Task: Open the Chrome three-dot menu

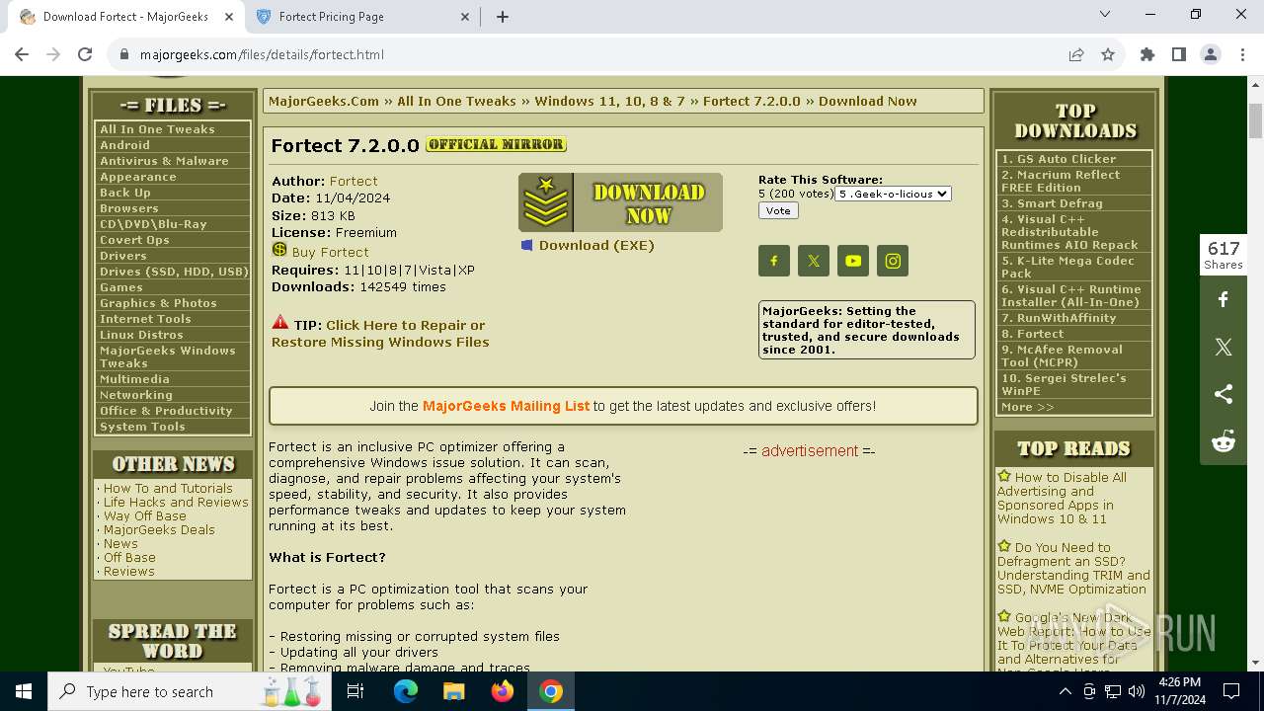Action: (1240, 54)
